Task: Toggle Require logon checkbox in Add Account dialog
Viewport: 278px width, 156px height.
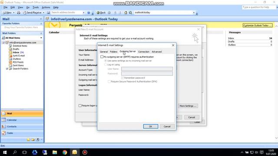Action: pyautogui.click(x=80, y=106)
